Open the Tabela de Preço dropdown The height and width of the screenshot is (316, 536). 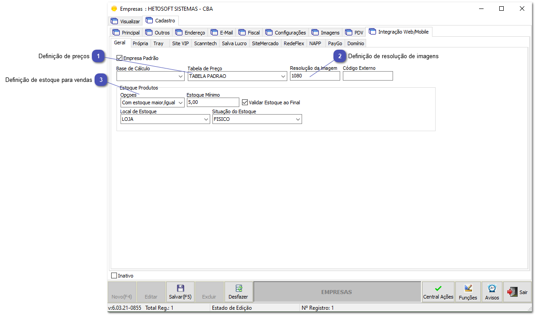[282, 76]
